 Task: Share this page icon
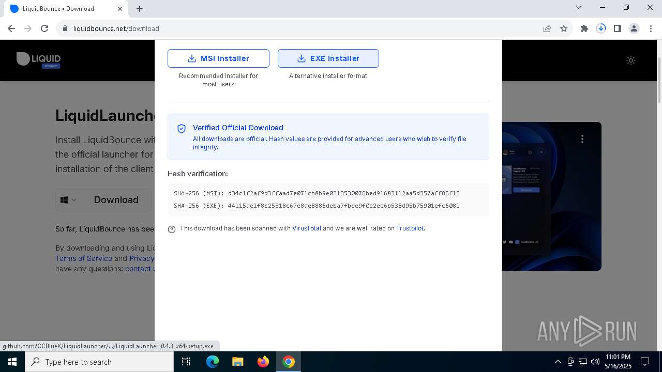pos(547,28)
